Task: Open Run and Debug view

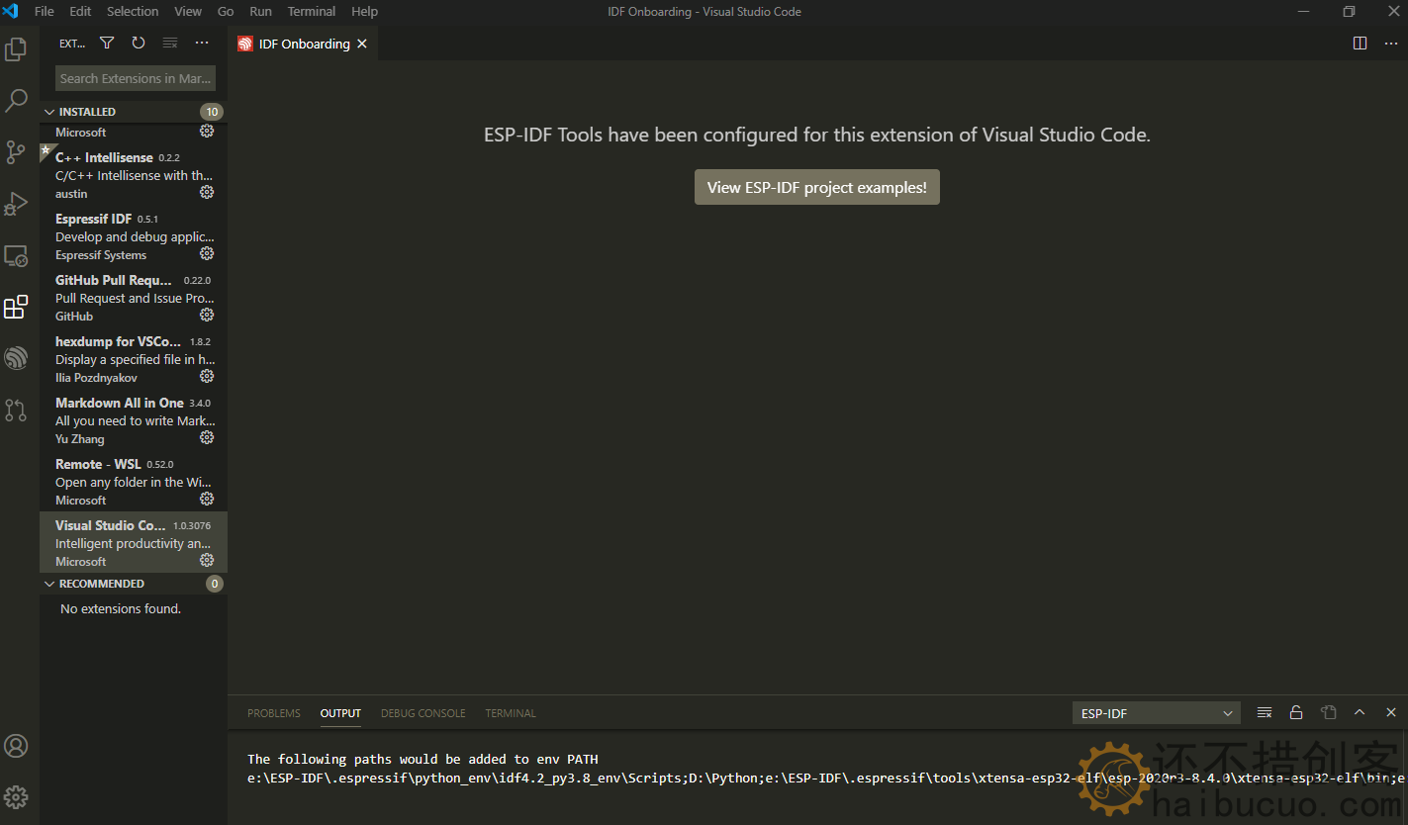Action: click(x=16, y=203)
